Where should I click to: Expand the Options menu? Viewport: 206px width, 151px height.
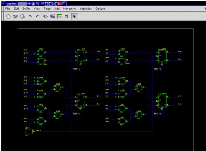(100, 9)
